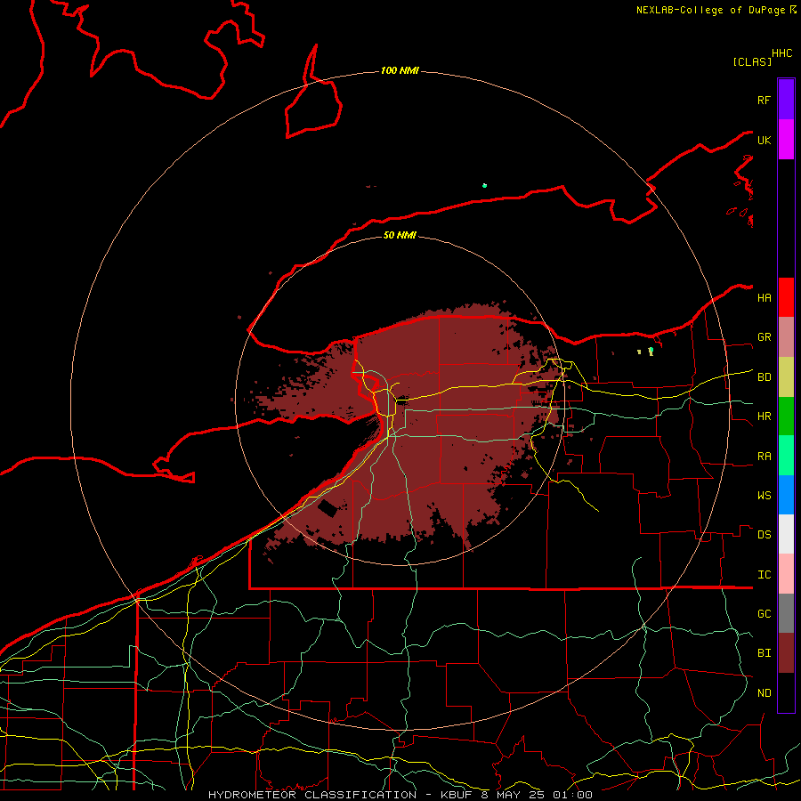This screenshot has height=801, width=801.
Task: Click the HA legend label
Action: click(764, 298)
